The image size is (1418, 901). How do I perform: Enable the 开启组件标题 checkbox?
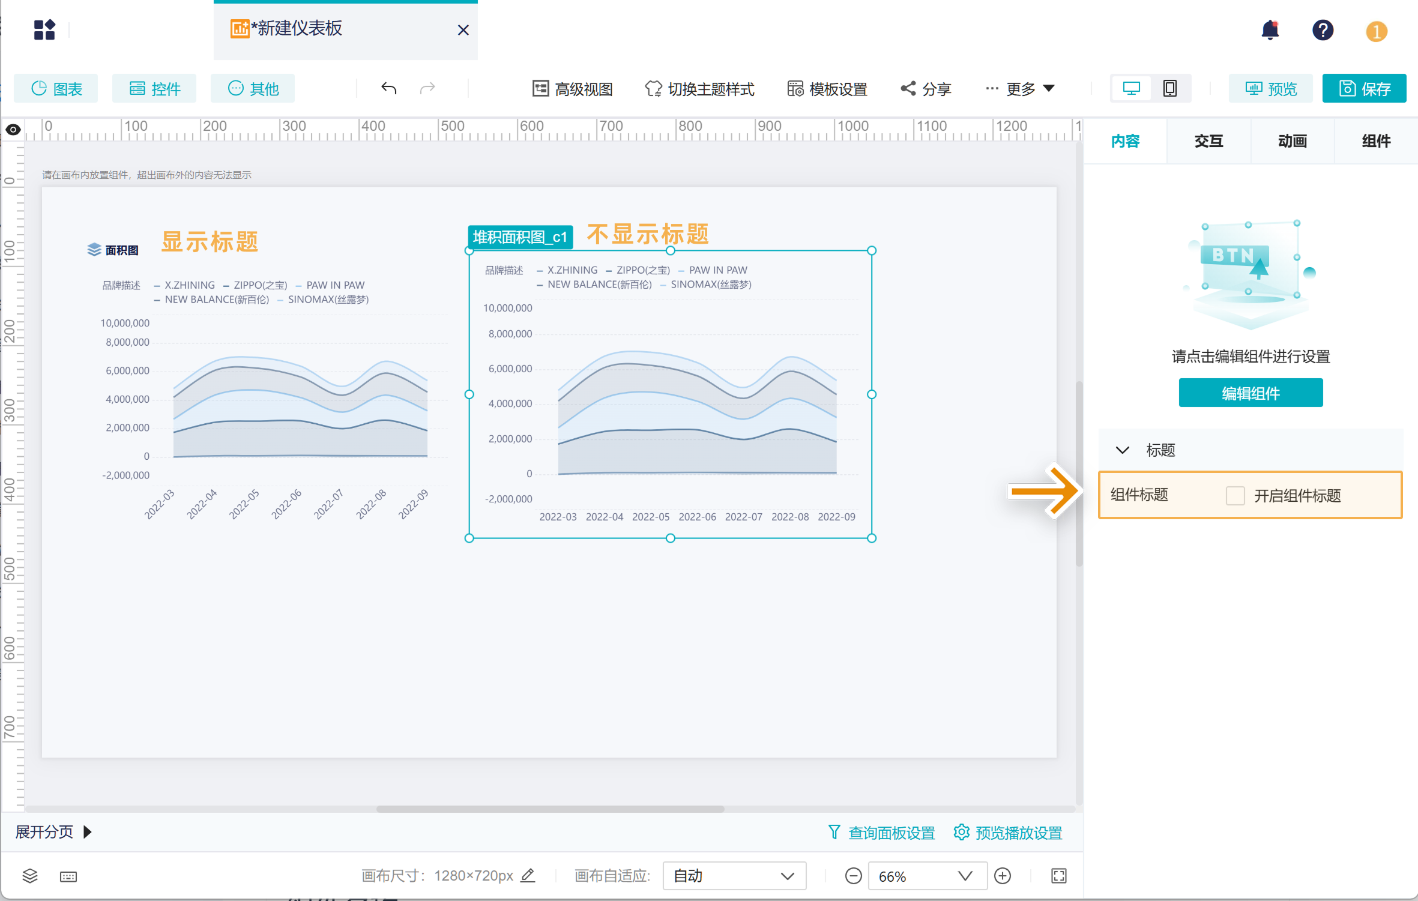tap(1235, 495)
